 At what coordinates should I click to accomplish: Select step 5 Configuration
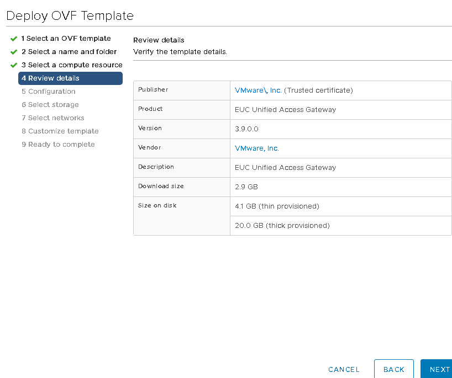click(49, 91)
